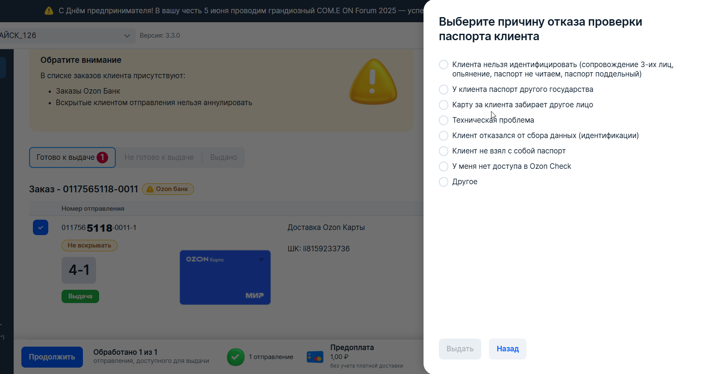The height and width of the screenshot is (374, 706).
Task: Click the prepayment amount '1,00 ₽'
Action: [x=339, y=357]
